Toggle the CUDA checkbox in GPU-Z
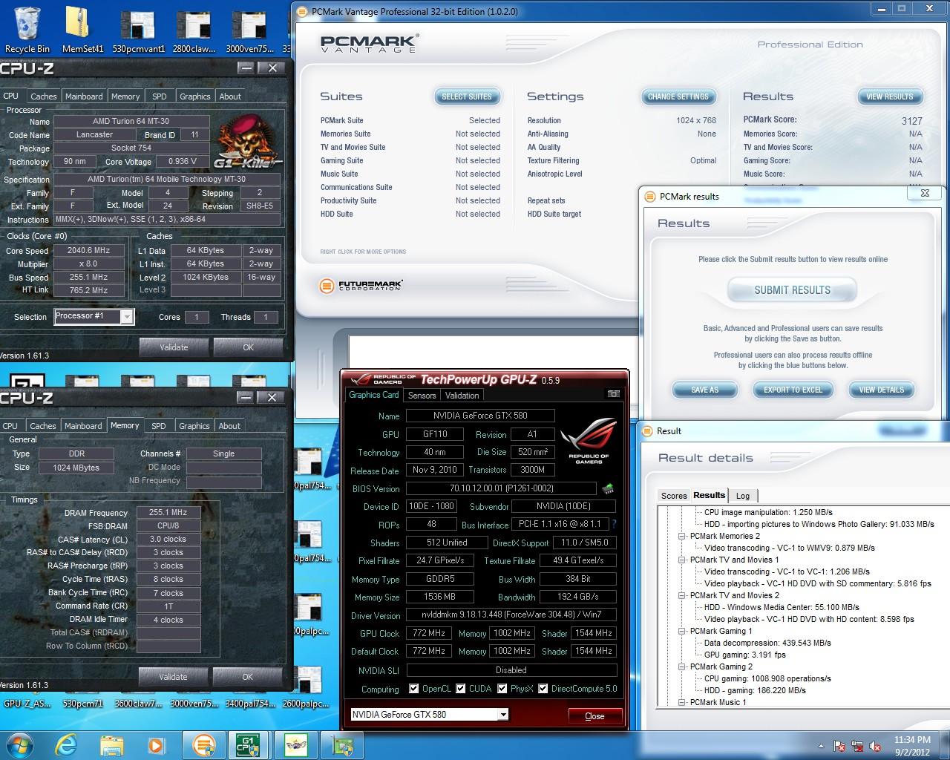Image resolution: width=950 pixels, height=760 pixels. tap(461, 688)
